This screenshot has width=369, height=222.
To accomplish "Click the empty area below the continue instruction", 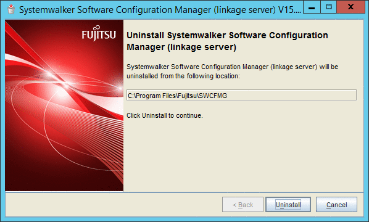I will tap(243, 155).
